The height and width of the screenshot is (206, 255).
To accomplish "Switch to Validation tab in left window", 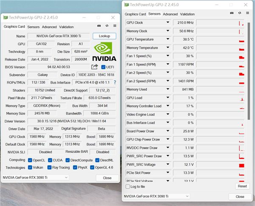I will point(66,27).
